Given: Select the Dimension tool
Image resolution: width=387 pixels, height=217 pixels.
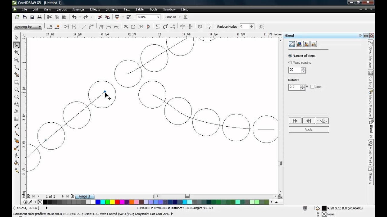Looking at the screenshot, I should pos(16,126).
